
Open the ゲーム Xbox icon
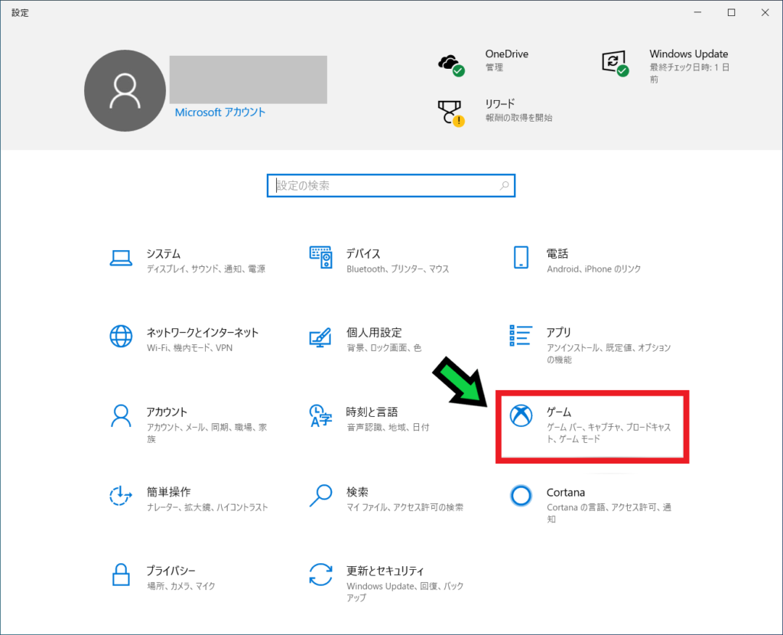tap(521, 415)
